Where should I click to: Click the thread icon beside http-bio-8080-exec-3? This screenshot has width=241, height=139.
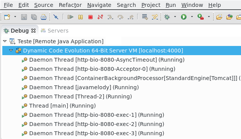point(25,133)
